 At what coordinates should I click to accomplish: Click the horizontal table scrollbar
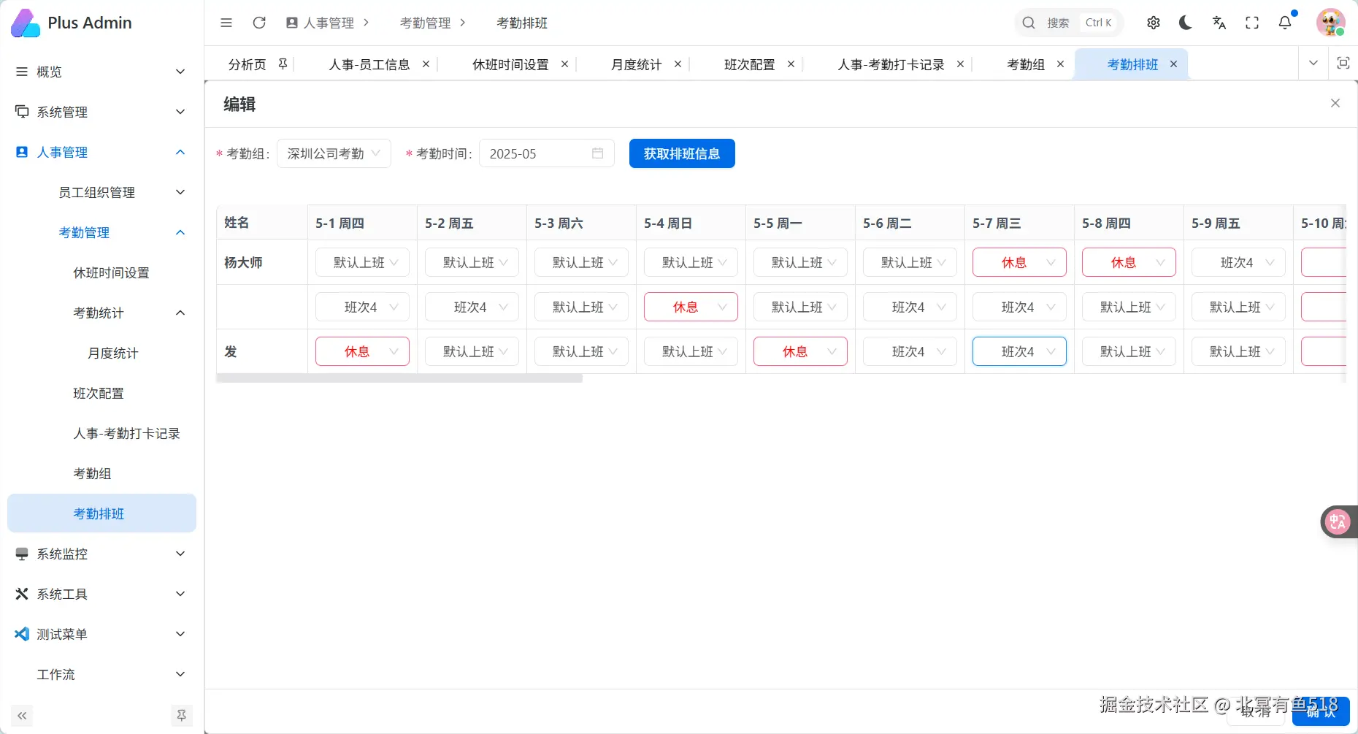click(399, 378)
